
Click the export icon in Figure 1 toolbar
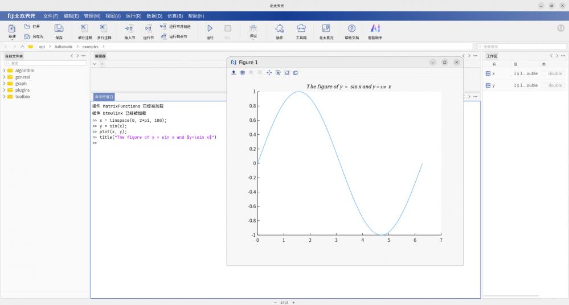point(234,73)
